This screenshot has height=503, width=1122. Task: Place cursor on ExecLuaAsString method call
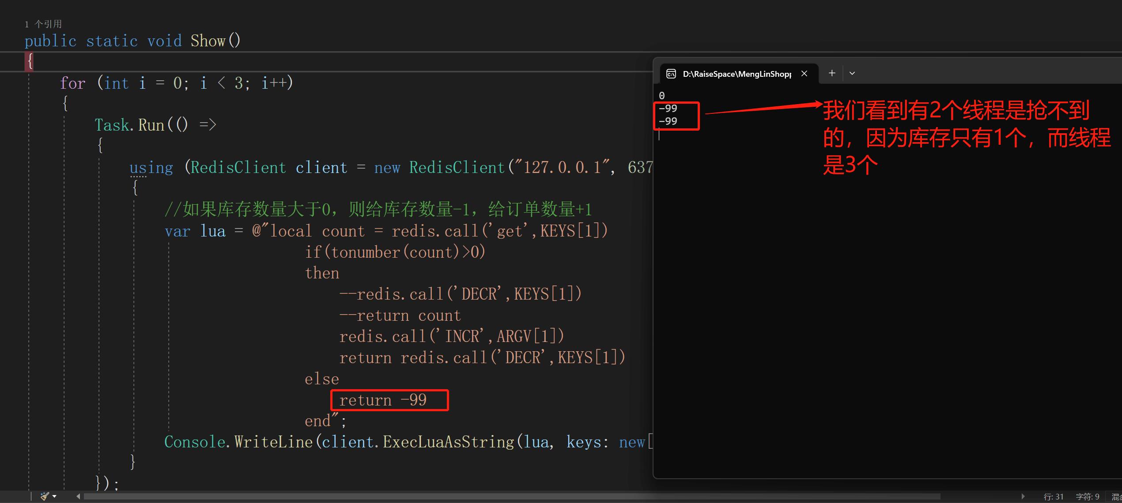pyautogui.click(x=448, y=442)
